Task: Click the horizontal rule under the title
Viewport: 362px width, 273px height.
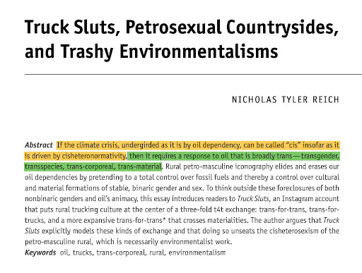Action: [193, 74]
